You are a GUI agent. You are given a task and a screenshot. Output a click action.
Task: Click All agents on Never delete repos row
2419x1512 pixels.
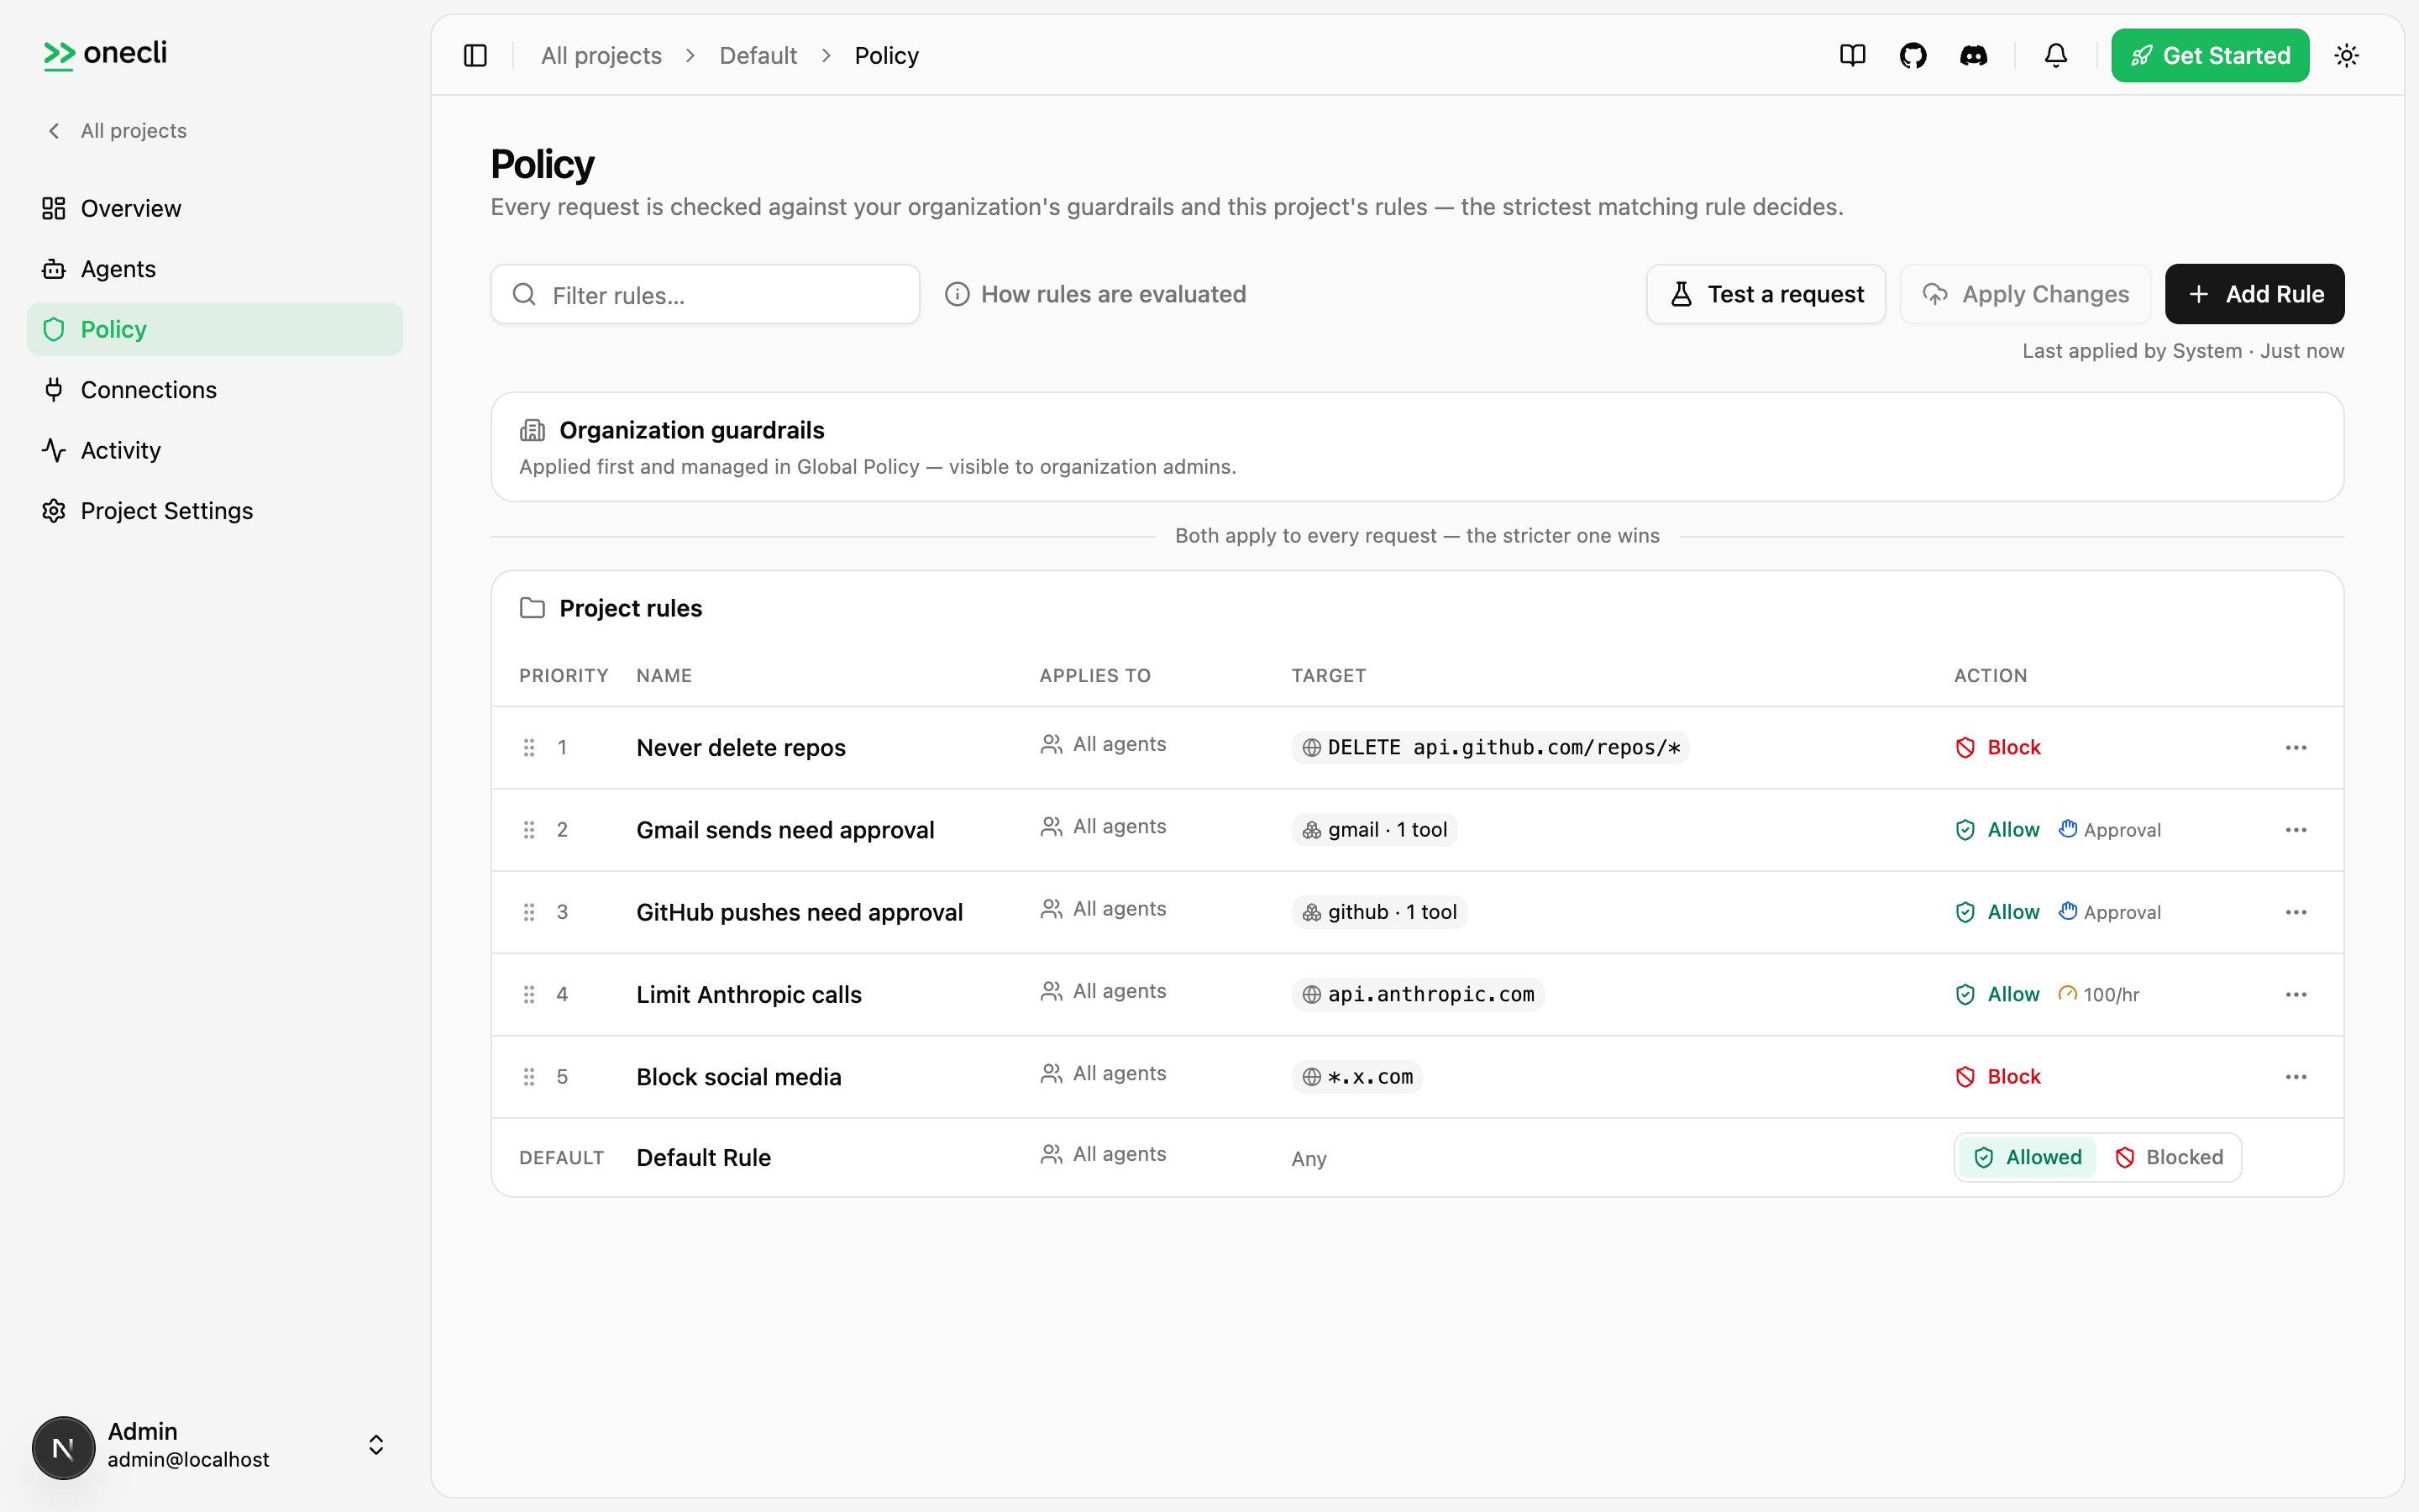(1104, 744)
